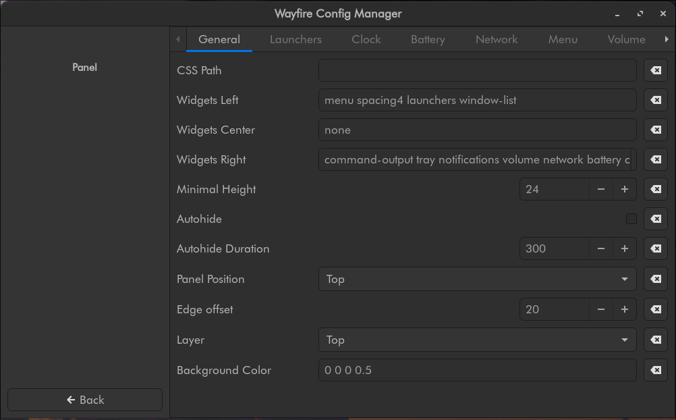Open the Layer dropdown
Screen dimensions: 676x420
477,340
